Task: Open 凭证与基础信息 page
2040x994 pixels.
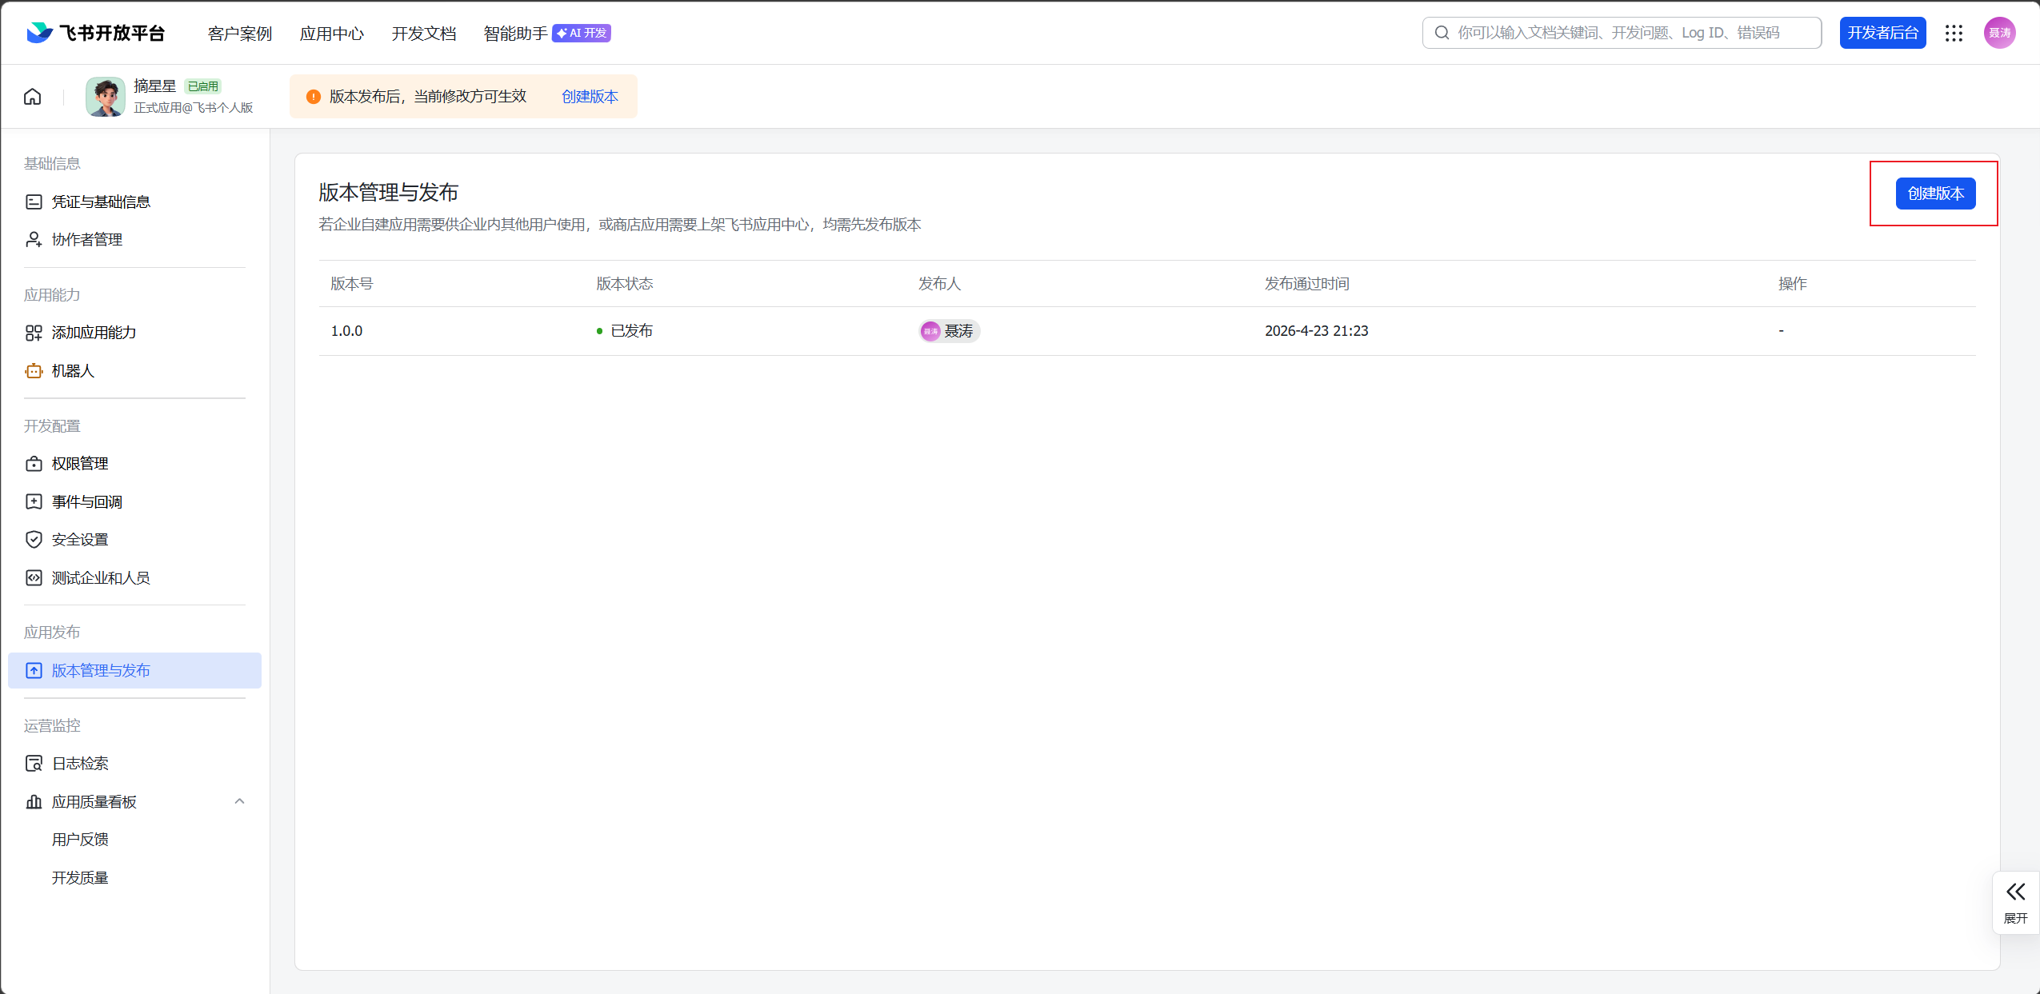Action: coord(100,202)
